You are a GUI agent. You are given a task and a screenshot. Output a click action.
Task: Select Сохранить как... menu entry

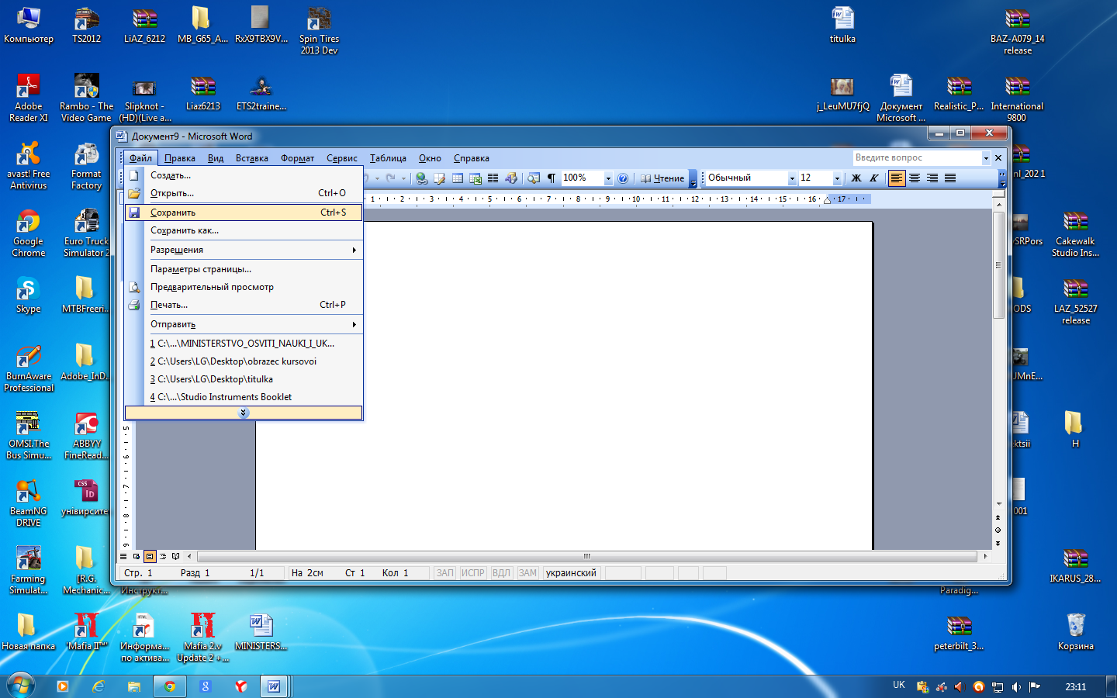point(244,230)
